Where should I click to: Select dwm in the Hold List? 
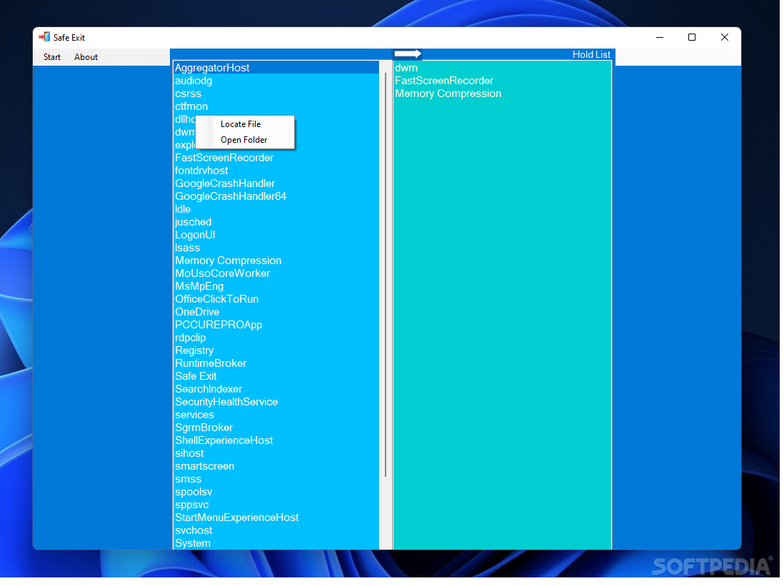(x=504, y=68)
